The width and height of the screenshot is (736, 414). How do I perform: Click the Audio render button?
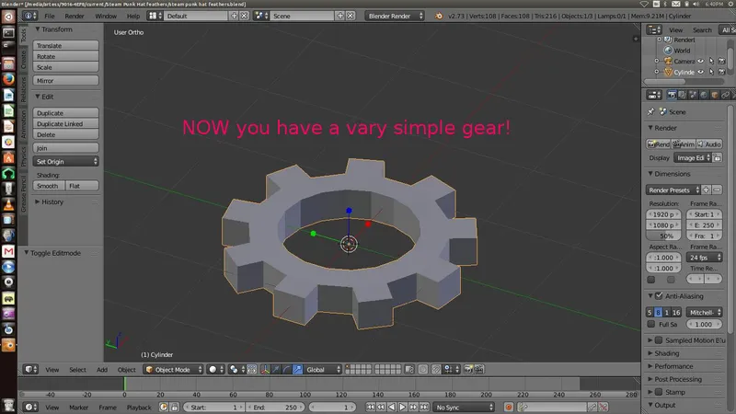coord(709,144)
